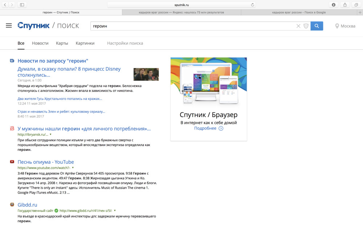
Task: Click the Подробнее link in the browser ad
Action: 205,128
